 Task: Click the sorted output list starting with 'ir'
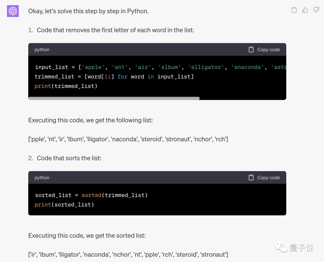coord(128,254)
